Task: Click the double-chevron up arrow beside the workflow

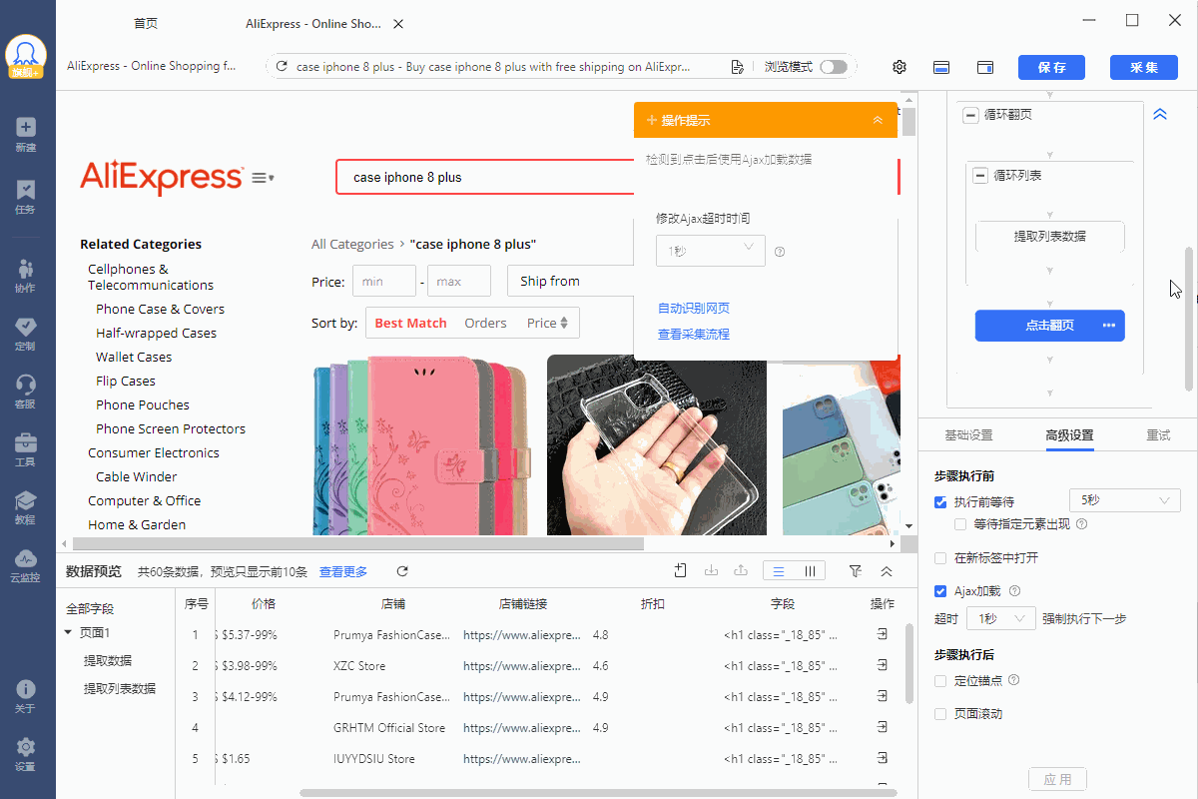Action: (1160, 115)
